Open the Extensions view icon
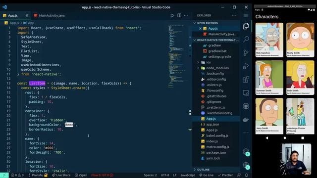Viewport: 317px width, 178px height. (x=246, y=80)
